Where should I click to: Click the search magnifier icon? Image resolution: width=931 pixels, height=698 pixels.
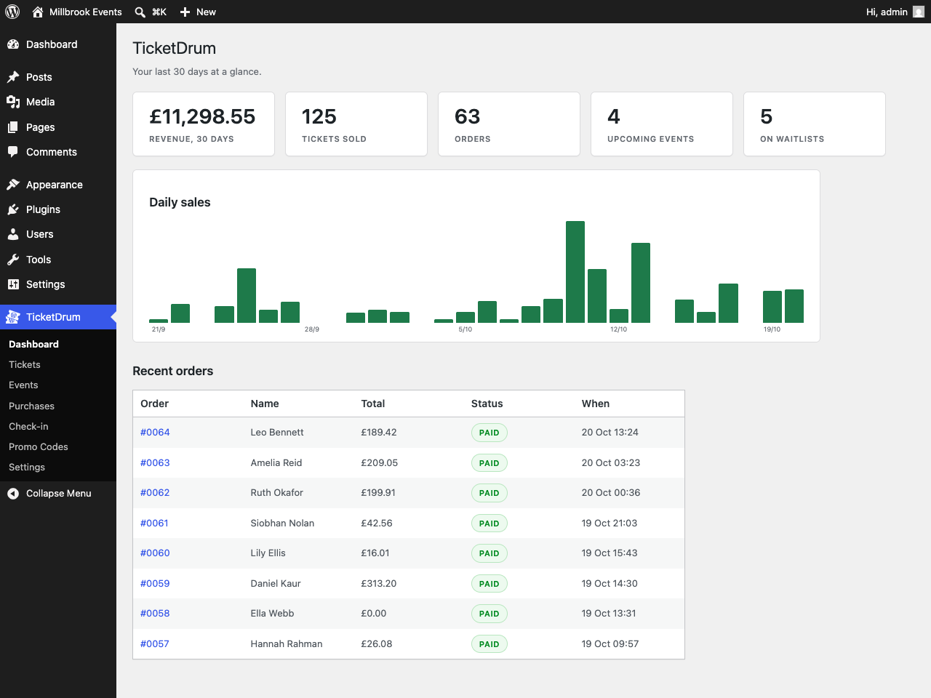click(x=140, y=12)
